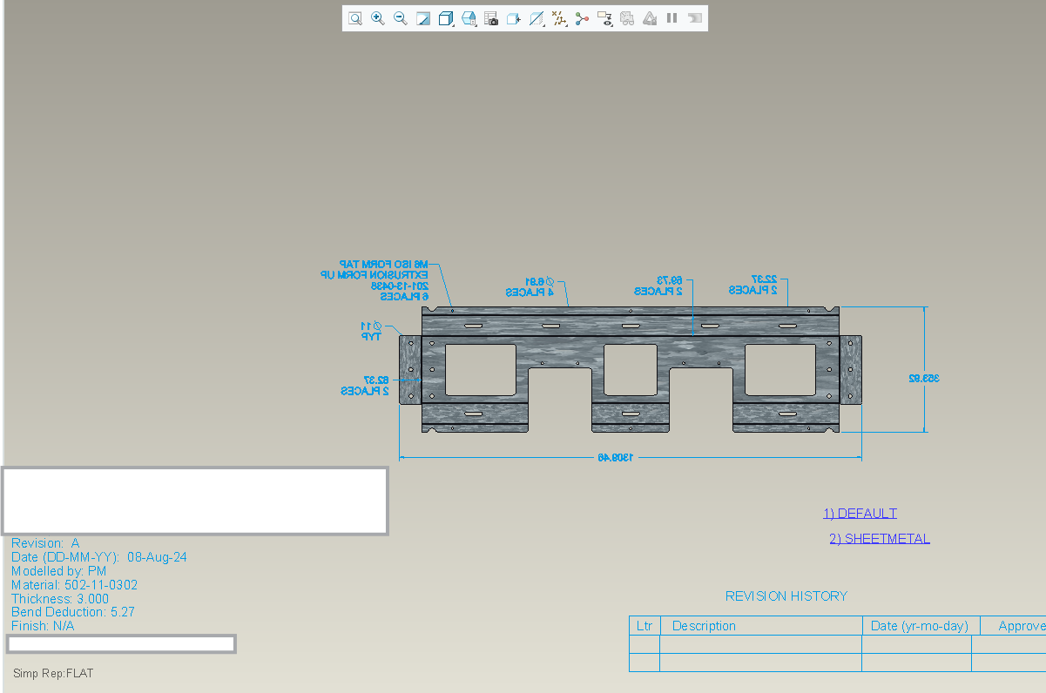The image size is (1046, 693).
Task: Open the SHEETMETAL sheet link
Action: [880, 538]
